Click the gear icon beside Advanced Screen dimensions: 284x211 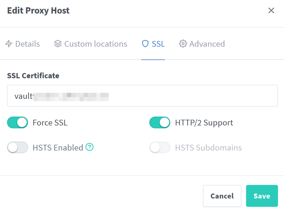(x=183, y=44)
